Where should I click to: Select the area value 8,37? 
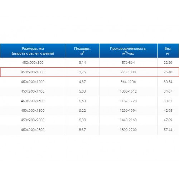(82, 130)
